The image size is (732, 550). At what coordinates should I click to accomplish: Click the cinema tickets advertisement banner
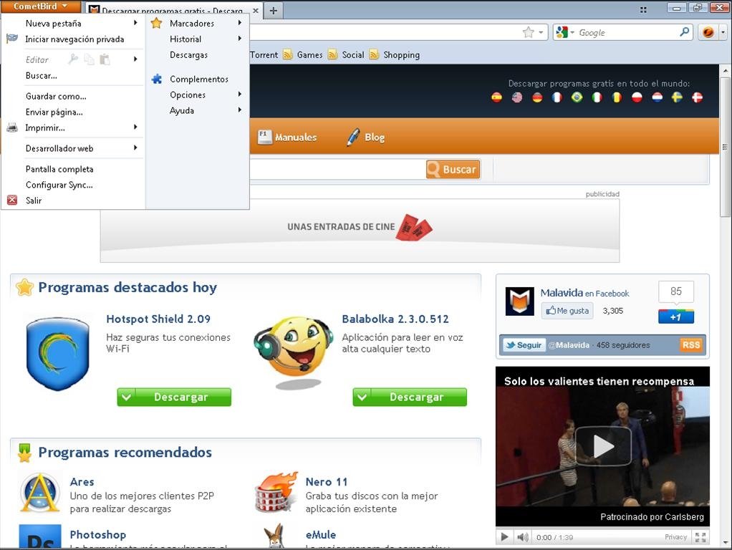360,231
